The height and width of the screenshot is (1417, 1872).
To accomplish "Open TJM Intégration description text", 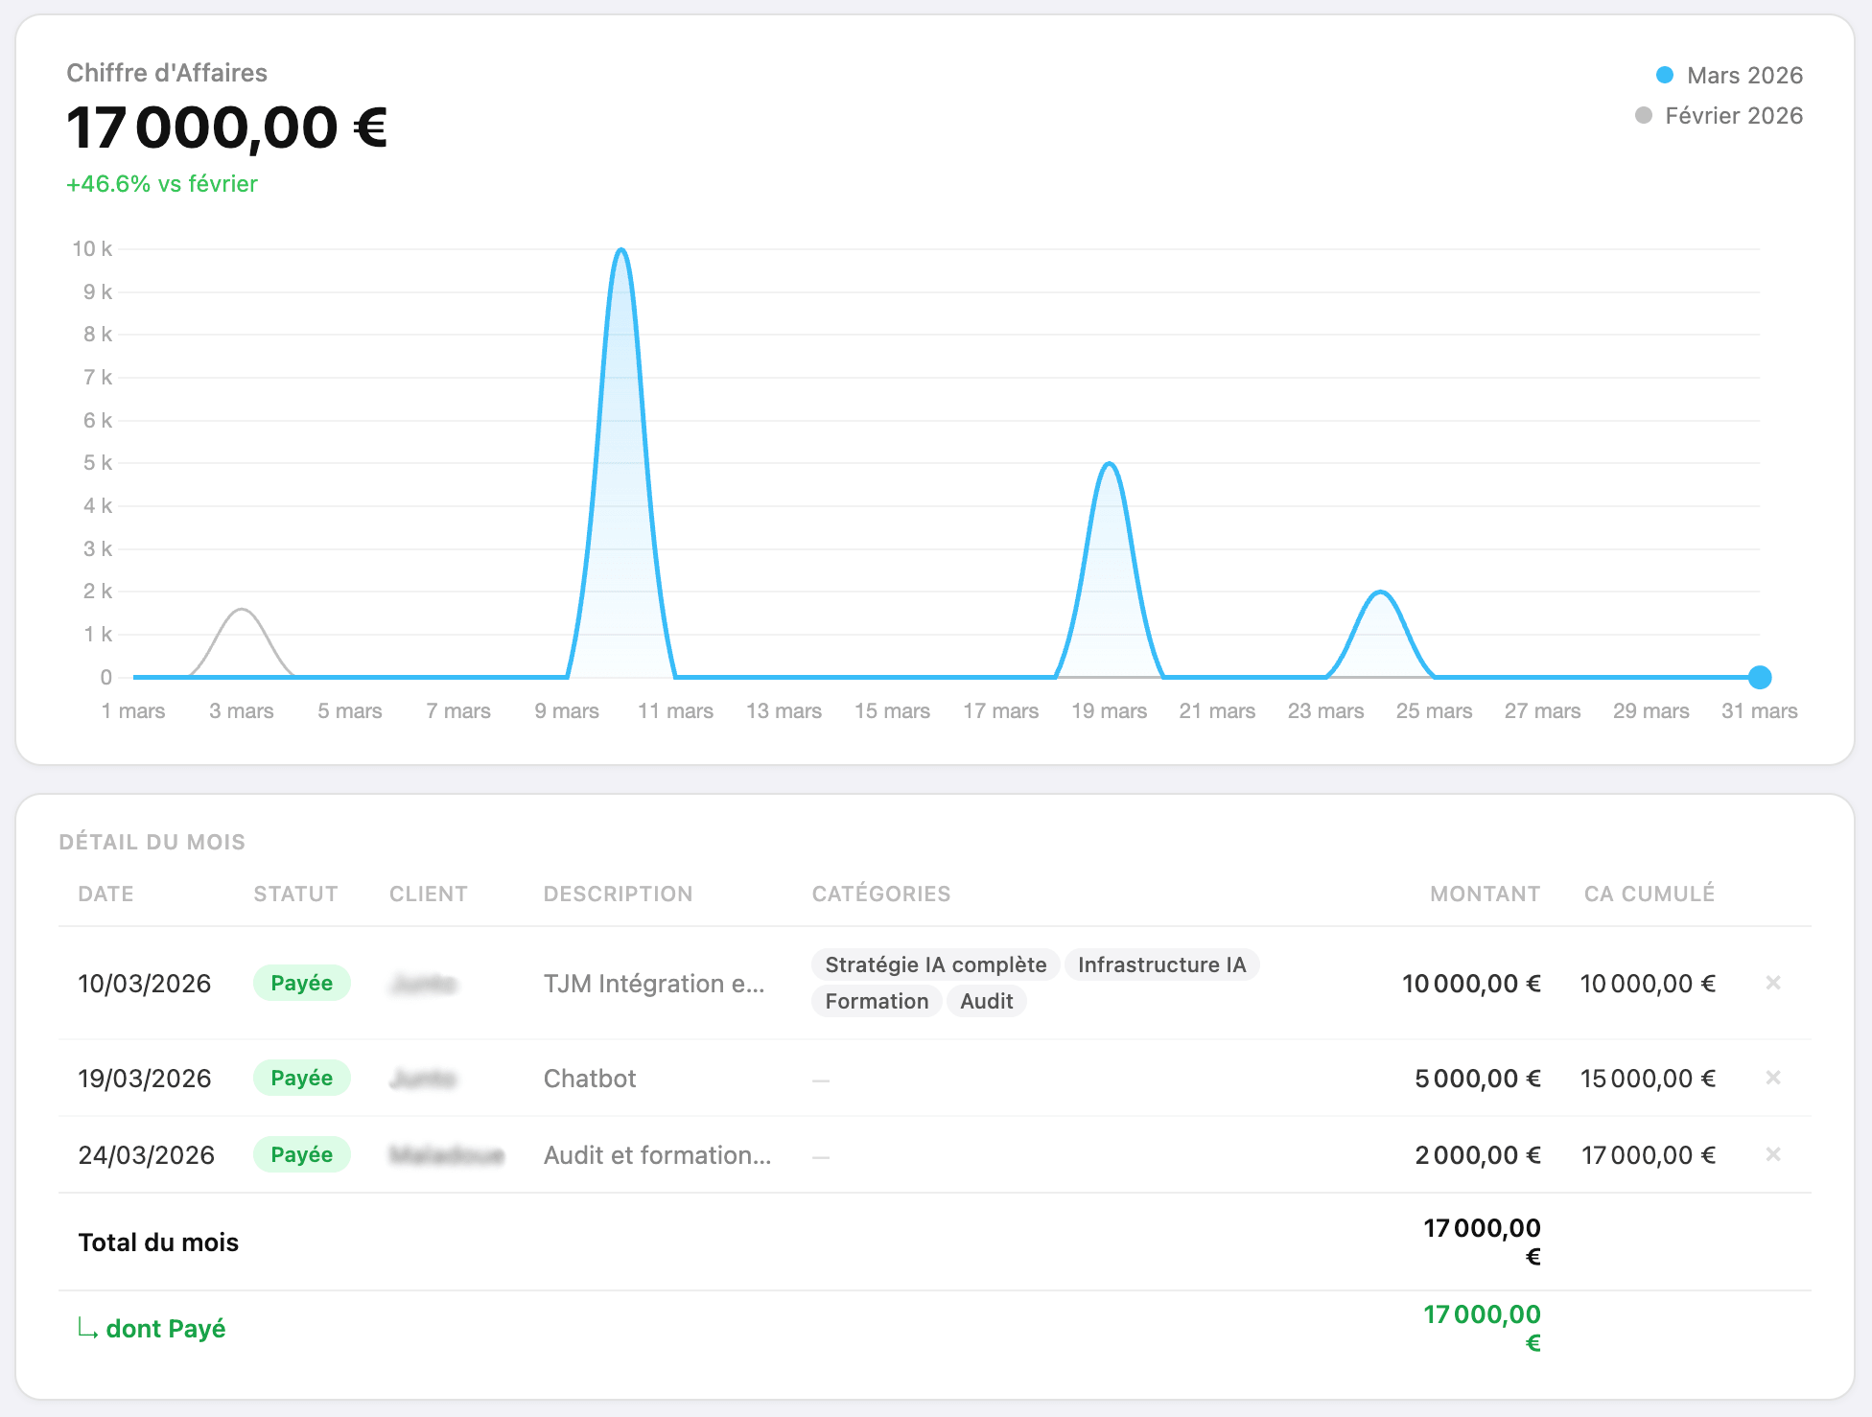I will pos(653,985).
